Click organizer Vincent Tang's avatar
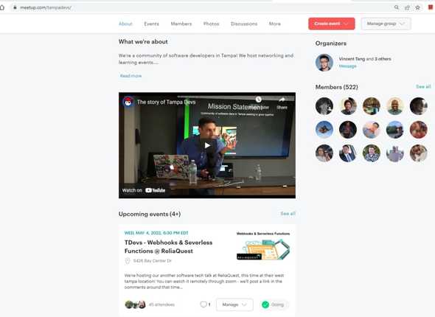The height and width of the screenshot is (317, 435). click(324, 63)
